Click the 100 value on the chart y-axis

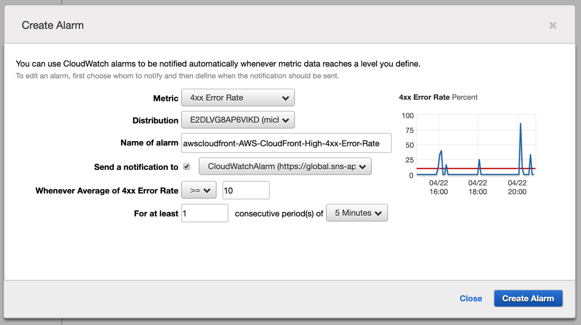coord(407,116)
